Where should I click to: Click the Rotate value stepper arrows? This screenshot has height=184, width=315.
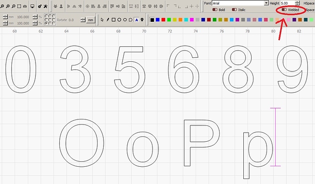click(x=83, y=20)
